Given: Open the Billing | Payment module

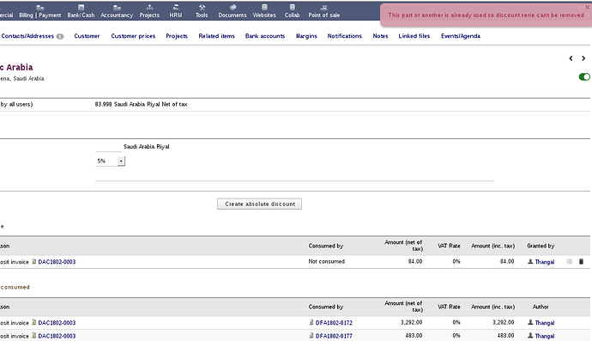Looking at the screenshot, I should click(40, 11).
